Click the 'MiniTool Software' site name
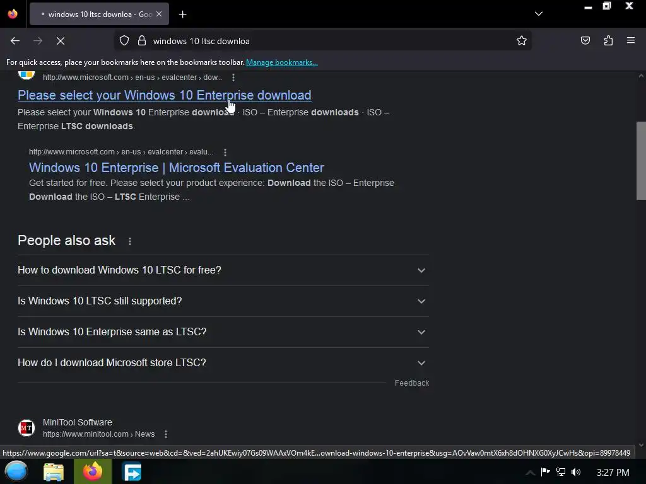The image size is (646, 484). click(x=78, y=422)
